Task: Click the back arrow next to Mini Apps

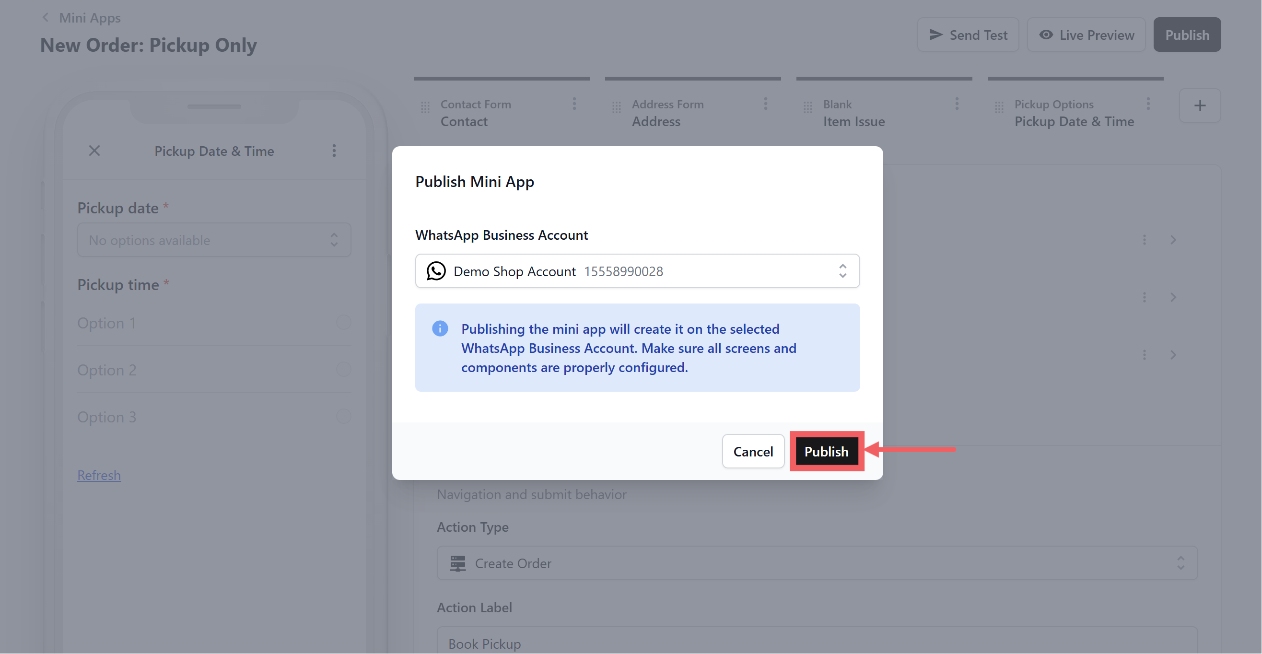Action: pos(46,18)
